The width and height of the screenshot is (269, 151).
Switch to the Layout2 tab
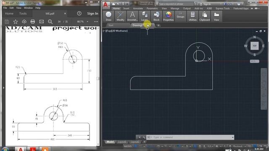pos(135,142)
